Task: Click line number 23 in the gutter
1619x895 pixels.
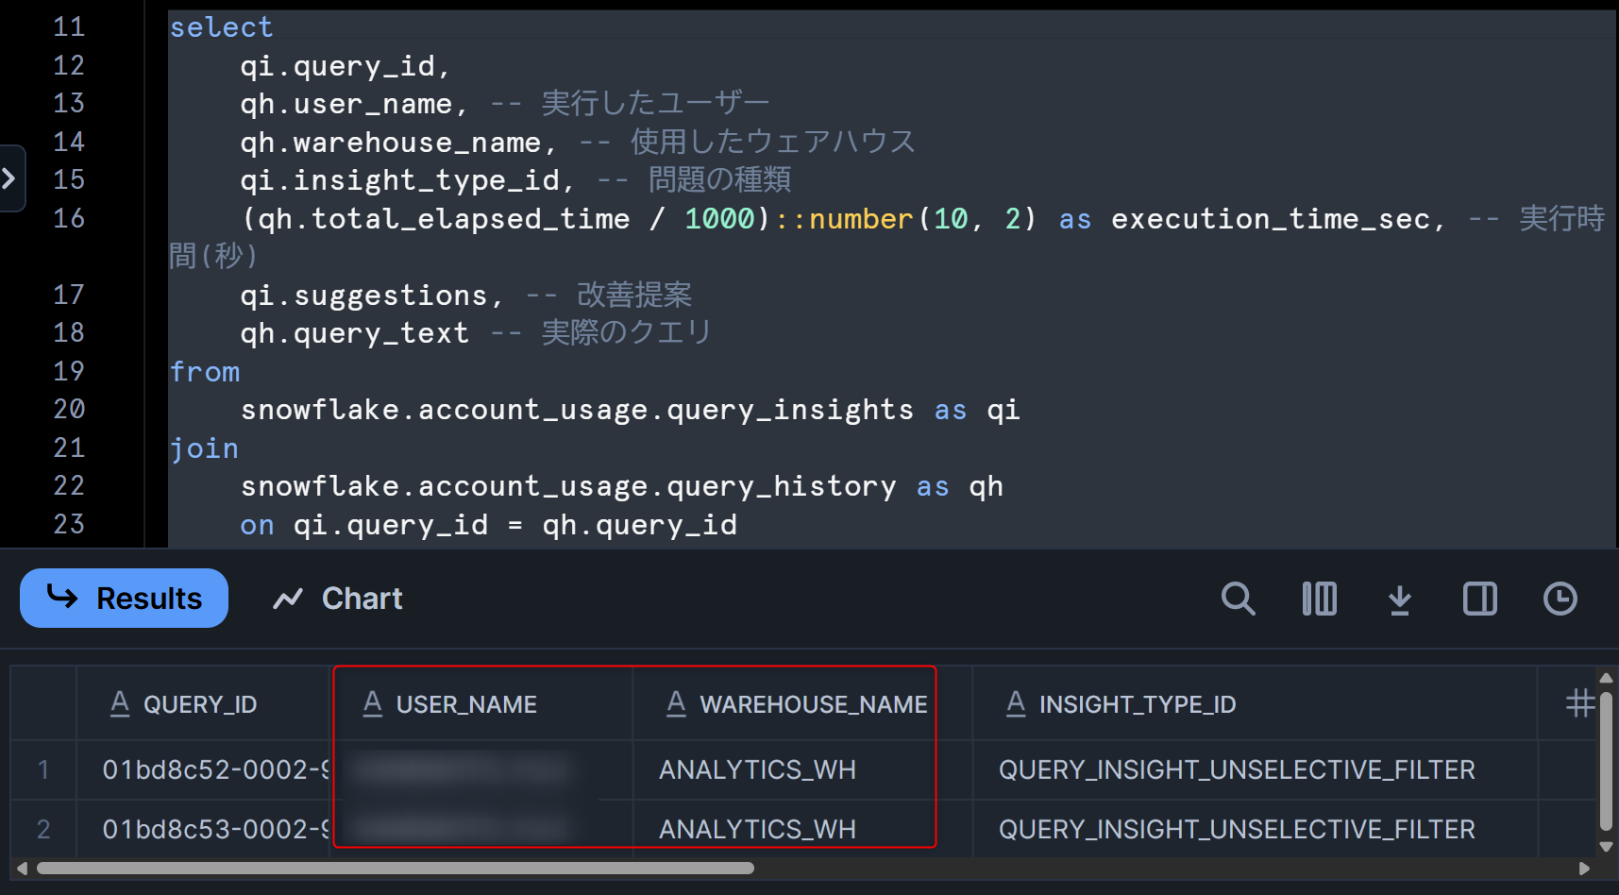Action: pos(69,524)
